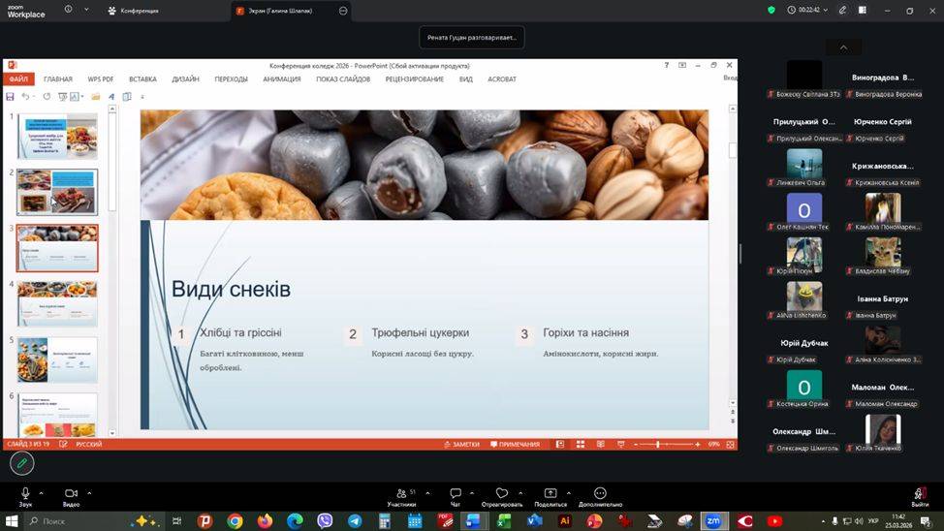Expand audio options arrow next to Звук
Image resolution: width=944 pixels, height=531 pixels.
44,492
